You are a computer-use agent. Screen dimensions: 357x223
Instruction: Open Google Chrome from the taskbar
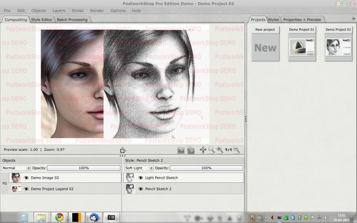[59, 217]
